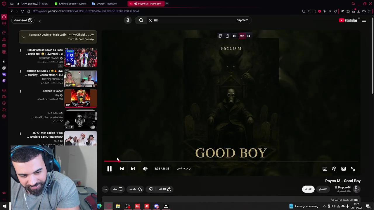This screenshot has width=374, height=210.
Task: Open options for 3adheb El 9aber video
Action: point(20,92)
